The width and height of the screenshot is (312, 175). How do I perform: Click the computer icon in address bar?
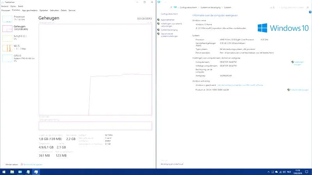point(175,7)
